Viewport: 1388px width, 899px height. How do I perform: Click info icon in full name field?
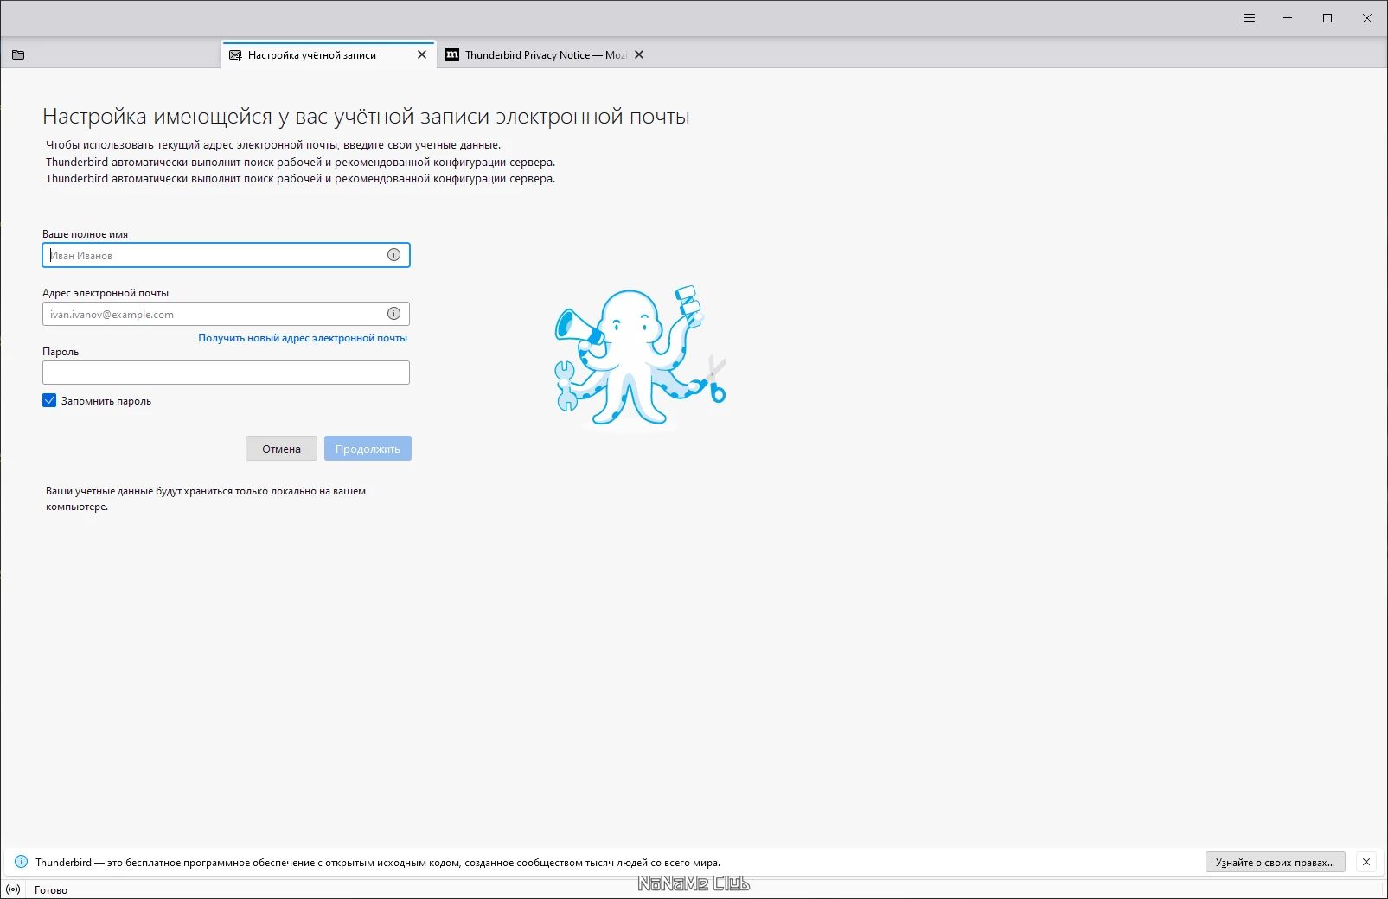393,255
